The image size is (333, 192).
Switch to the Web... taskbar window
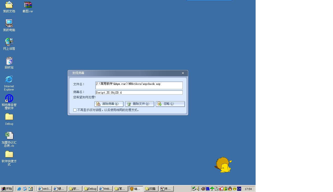(106, 189)
